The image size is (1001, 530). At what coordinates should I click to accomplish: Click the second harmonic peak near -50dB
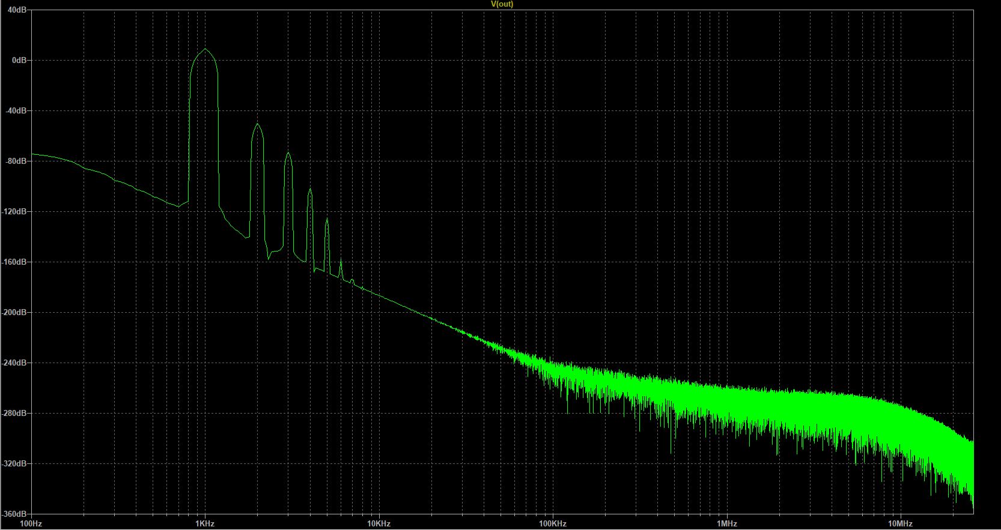258,124
